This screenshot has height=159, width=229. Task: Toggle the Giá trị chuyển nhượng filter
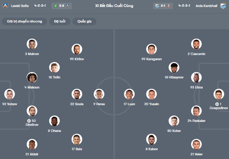click(25, 21)
